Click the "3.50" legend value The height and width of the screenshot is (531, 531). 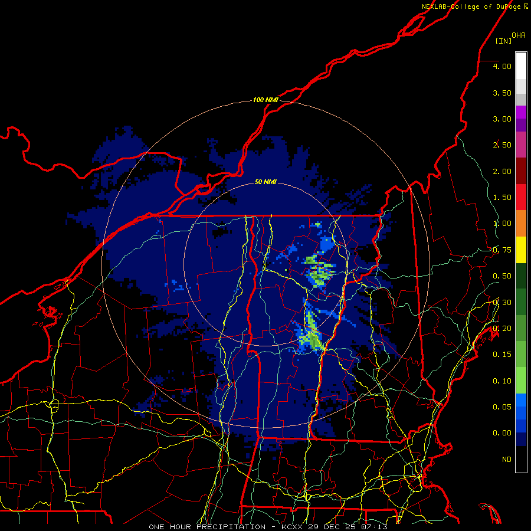click(502, 93)
